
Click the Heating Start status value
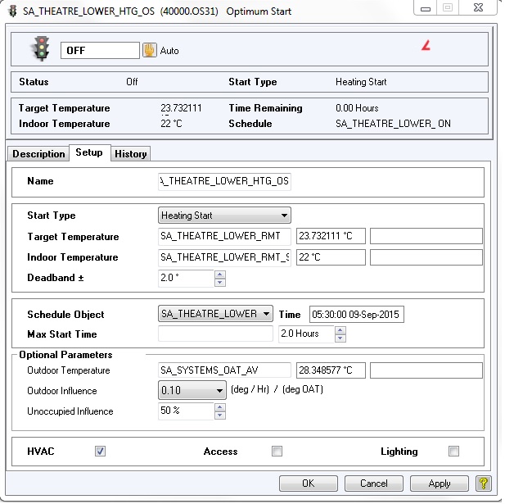click(x=361, y=82)
